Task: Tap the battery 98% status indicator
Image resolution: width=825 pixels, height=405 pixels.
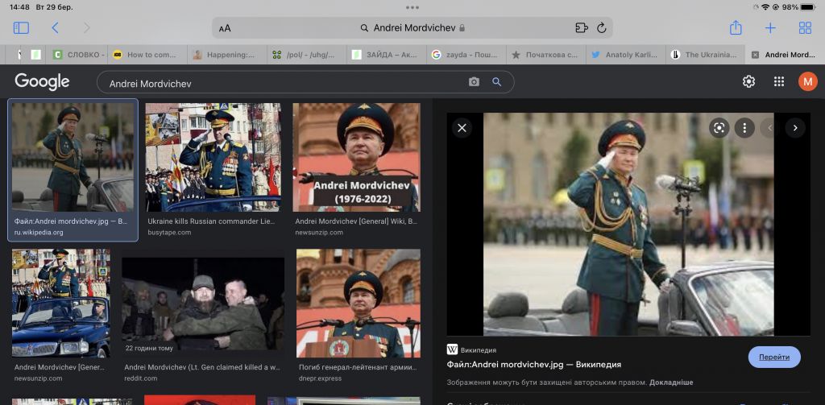Action: click(x=800, y=7)
